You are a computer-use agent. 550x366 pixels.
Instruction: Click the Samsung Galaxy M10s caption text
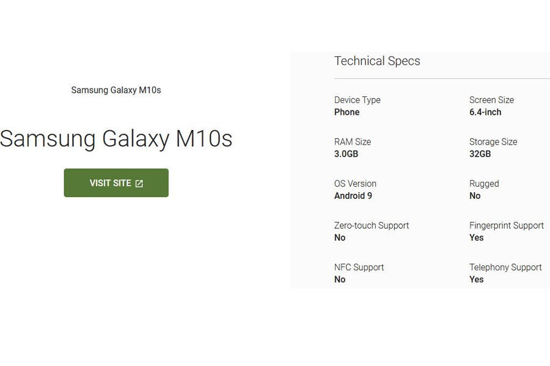116,90
